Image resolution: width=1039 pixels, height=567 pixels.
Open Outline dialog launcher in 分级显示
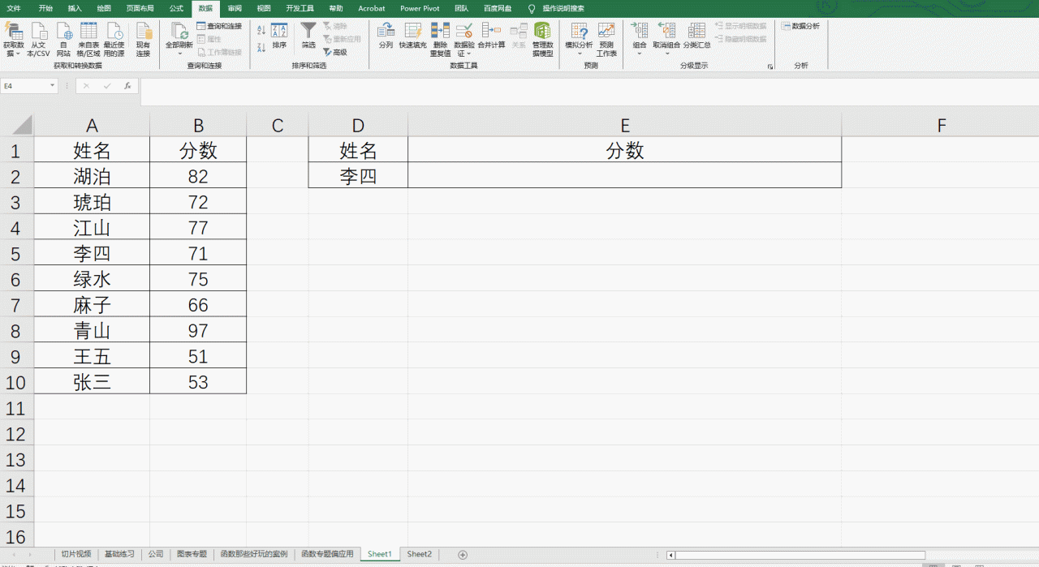(x=770, y=67)
